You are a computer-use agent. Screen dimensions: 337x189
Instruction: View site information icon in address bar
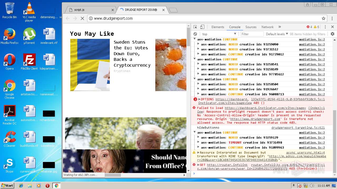coord(91,18)
